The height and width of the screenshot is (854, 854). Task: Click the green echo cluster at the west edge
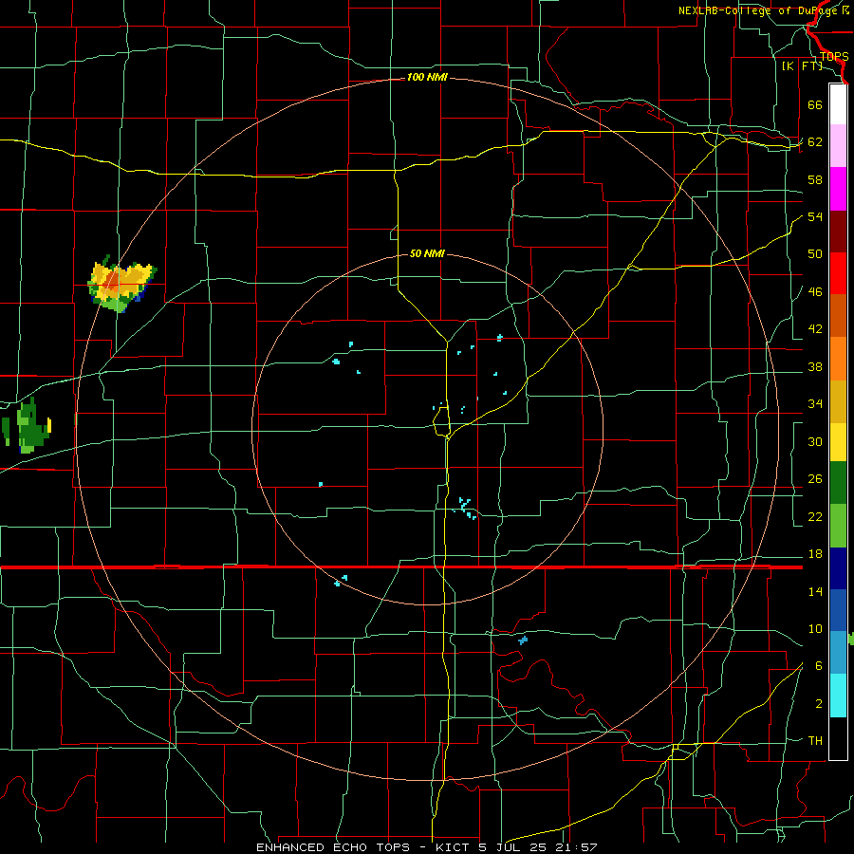click(x=27, y=426)
